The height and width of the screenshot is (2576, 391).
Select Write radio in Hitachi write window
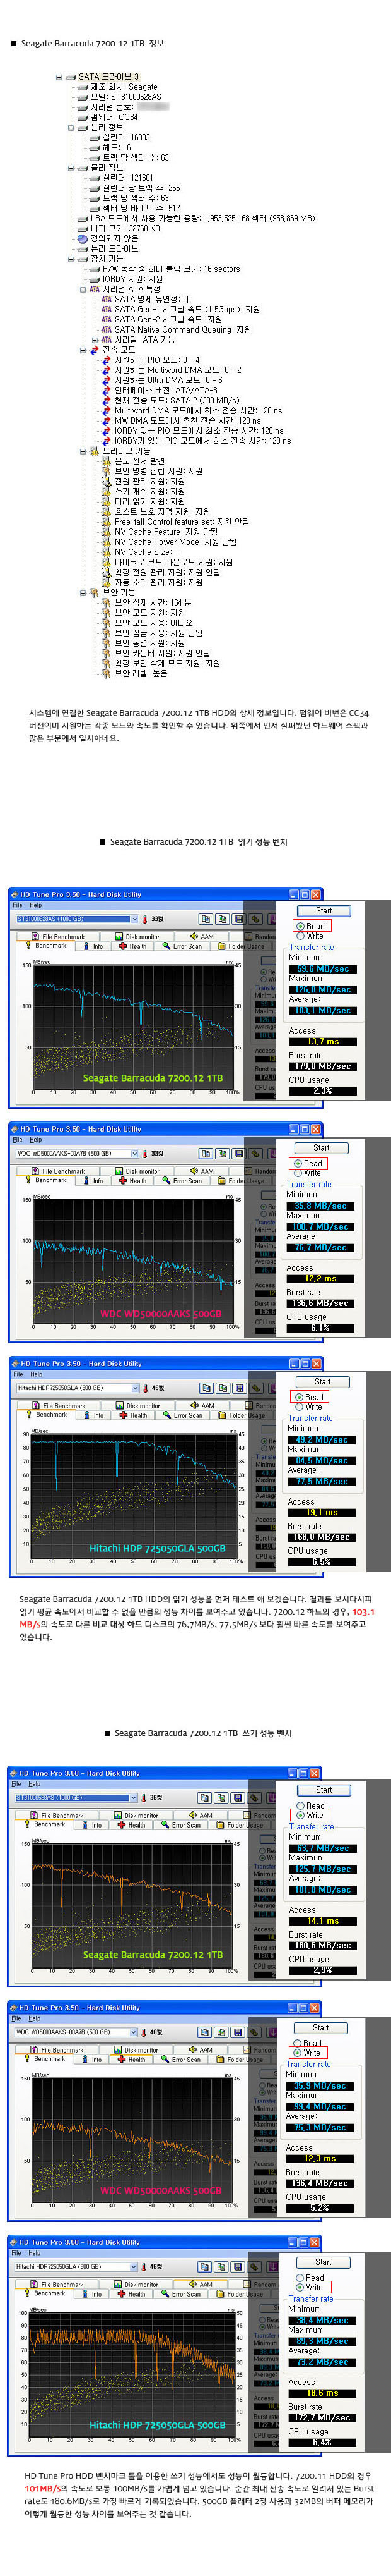[299, 2287]
